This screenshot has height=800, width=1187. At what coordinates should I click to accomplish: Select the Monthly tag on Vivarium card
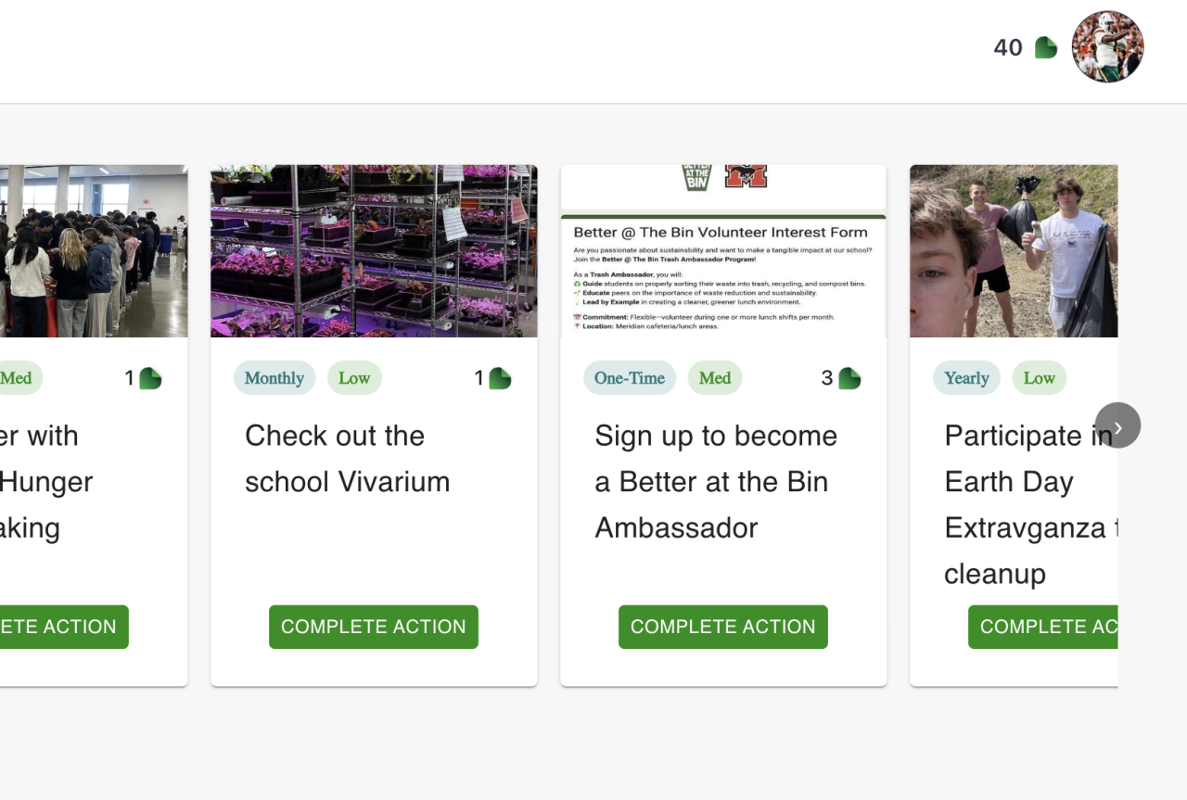pos(274,378)
